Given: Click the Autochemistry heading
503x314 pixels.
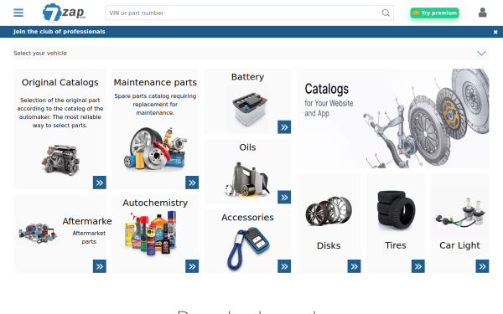Looking at the screenshot, I should [155, 203].
